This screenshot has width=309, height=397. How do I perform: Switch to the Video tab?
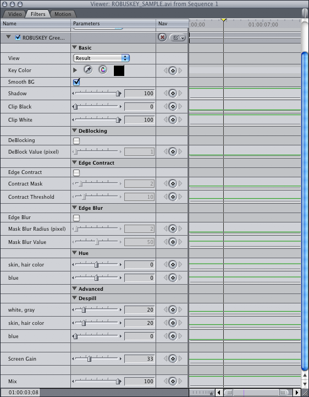[x=15, y=14]
